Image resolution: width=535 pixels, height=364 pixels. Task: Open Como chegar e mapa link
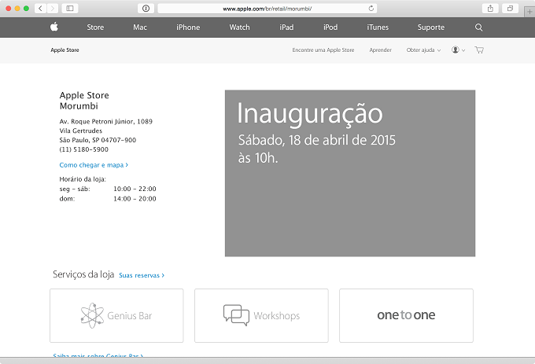(x=94, y=165)
